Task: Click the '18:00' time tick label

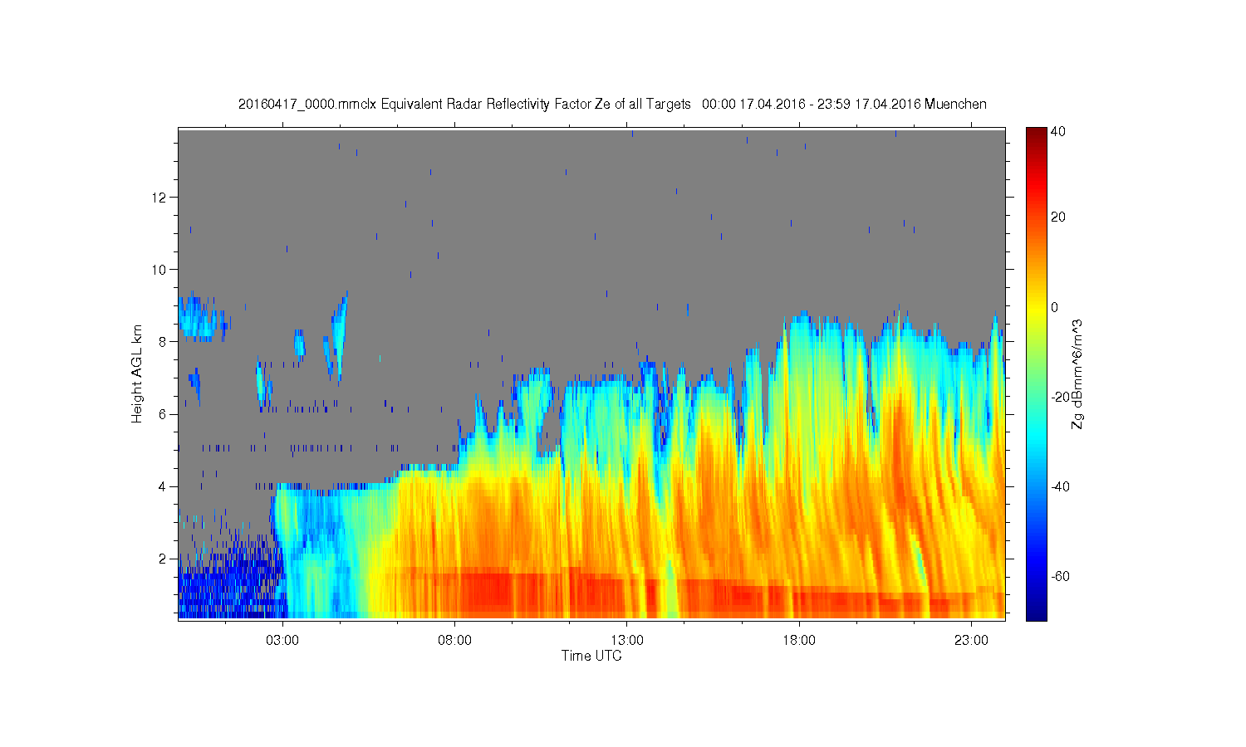Action: pyautogui.click(x=799, y=641)
